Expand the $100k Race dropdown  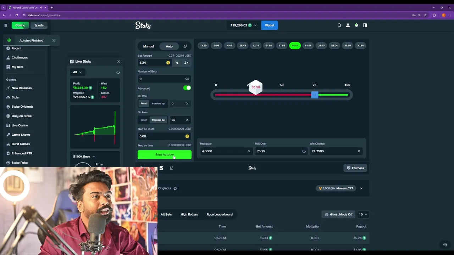pyautogui.click(x=84, y=157)
